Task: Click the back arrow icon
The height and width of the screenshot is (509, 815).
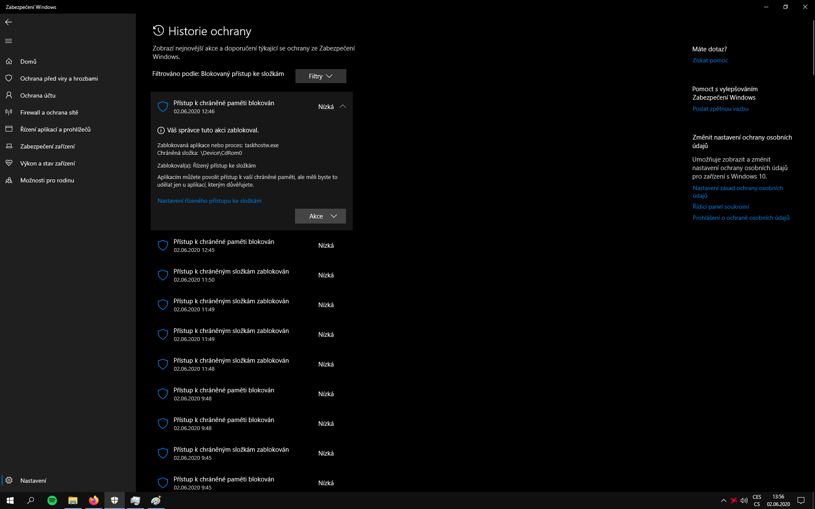Action: pos(8,22)
